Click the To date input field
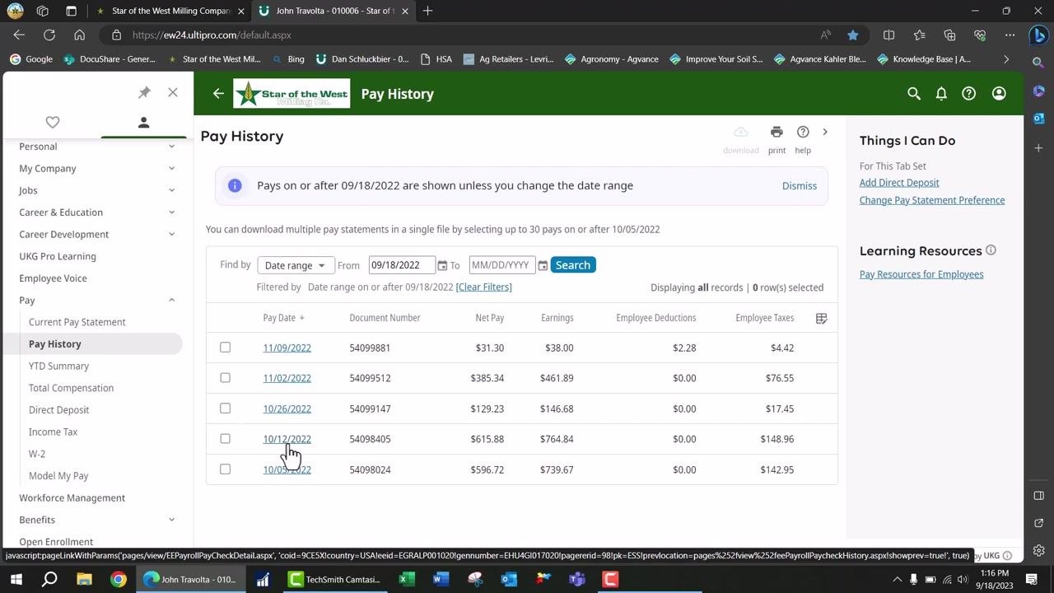Screen dimensions: 1054x593 point(502,265)
